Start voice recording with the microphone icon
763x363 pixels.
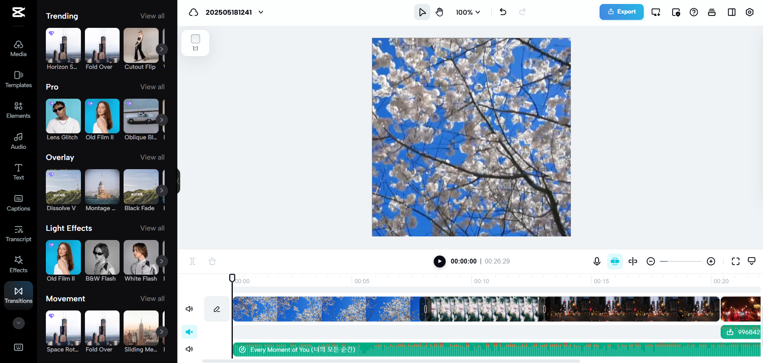point(597,261)
